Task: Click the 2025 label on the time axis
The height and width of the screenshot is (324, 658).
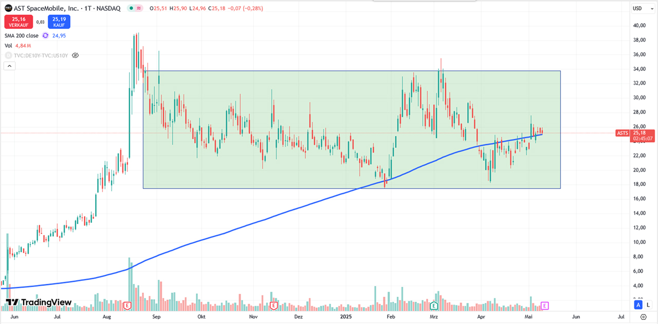Action: pyautogui.click(x=347, y=317)
